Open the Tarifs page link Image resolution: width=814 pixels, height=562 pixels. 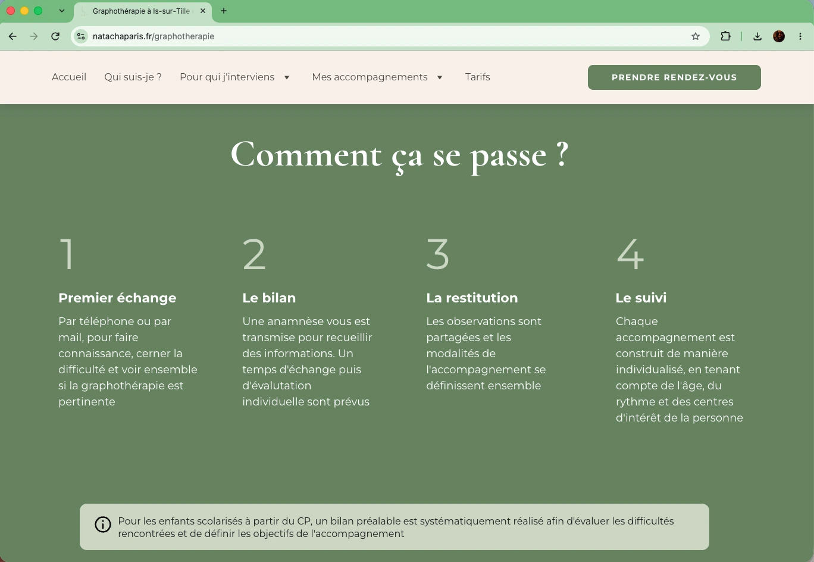tap(478, 77)
